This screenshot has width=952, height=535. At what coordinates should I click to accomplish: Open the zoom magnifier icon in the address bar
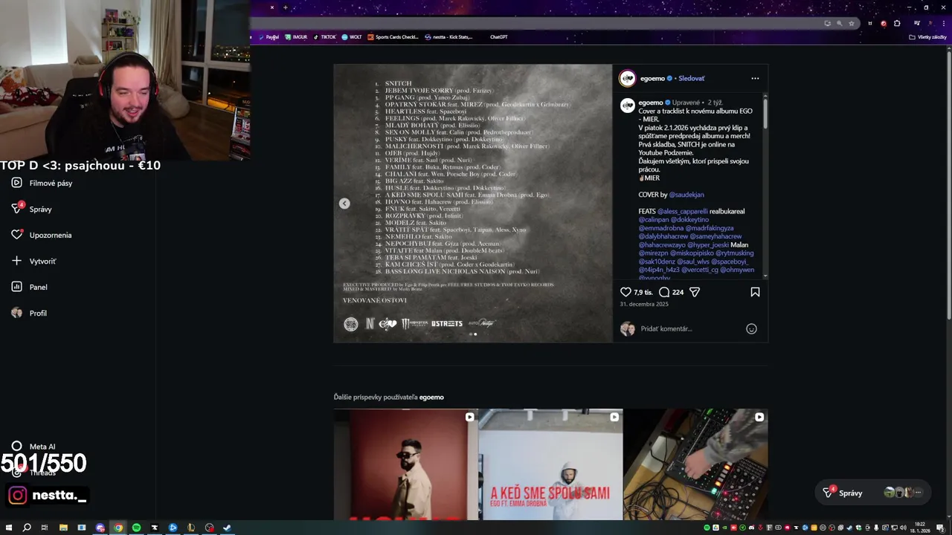(x=840, y=23)
